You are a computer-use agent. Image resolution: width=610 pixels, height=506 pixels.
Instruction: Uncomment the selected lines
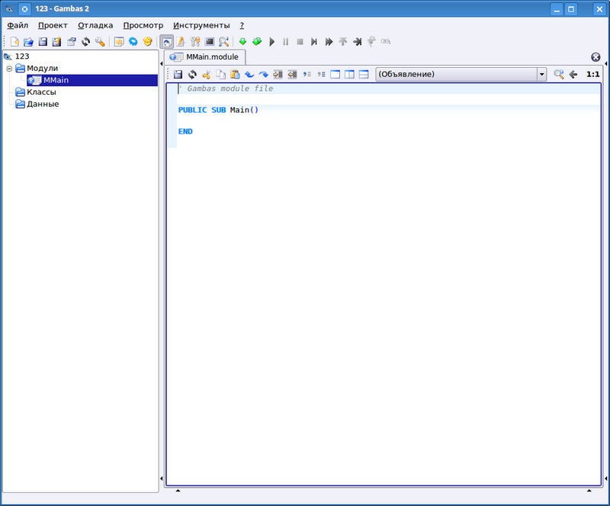(x=321, y=74)
